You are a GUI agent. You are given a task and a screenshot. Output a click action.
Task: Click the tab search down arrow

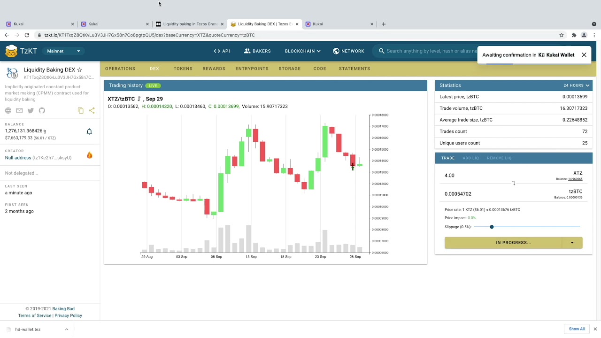pos(594,24)
